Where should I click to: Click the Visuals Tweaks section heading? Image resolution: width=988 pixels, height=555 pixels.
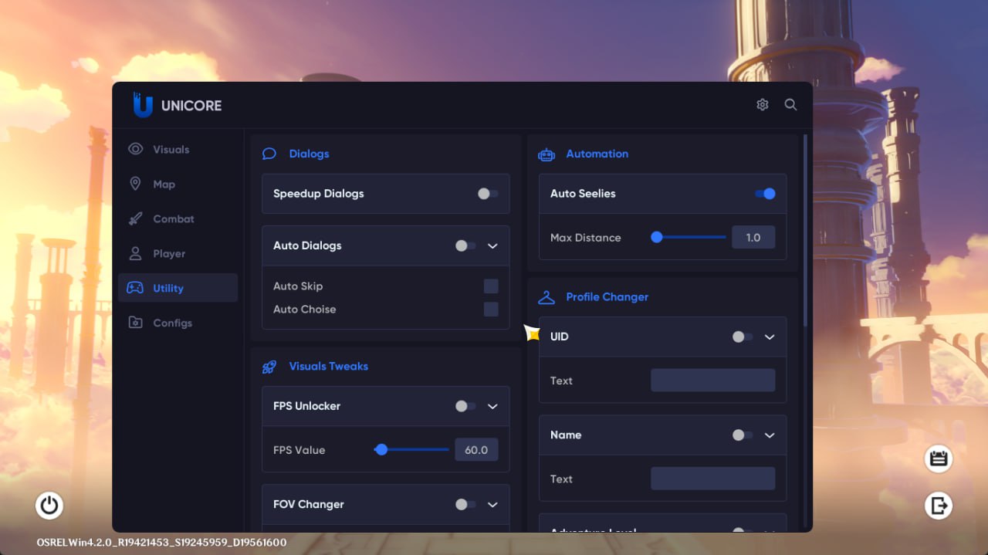coord(329,367)
